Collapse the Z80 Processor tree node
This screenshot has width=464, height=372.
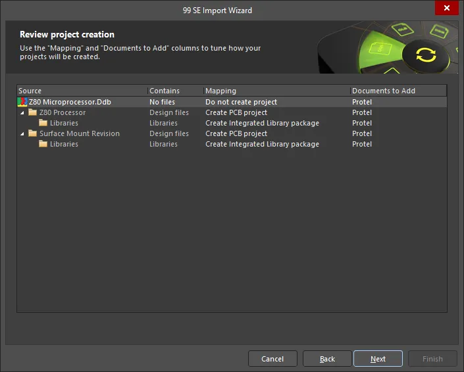[x=22, y=113]
